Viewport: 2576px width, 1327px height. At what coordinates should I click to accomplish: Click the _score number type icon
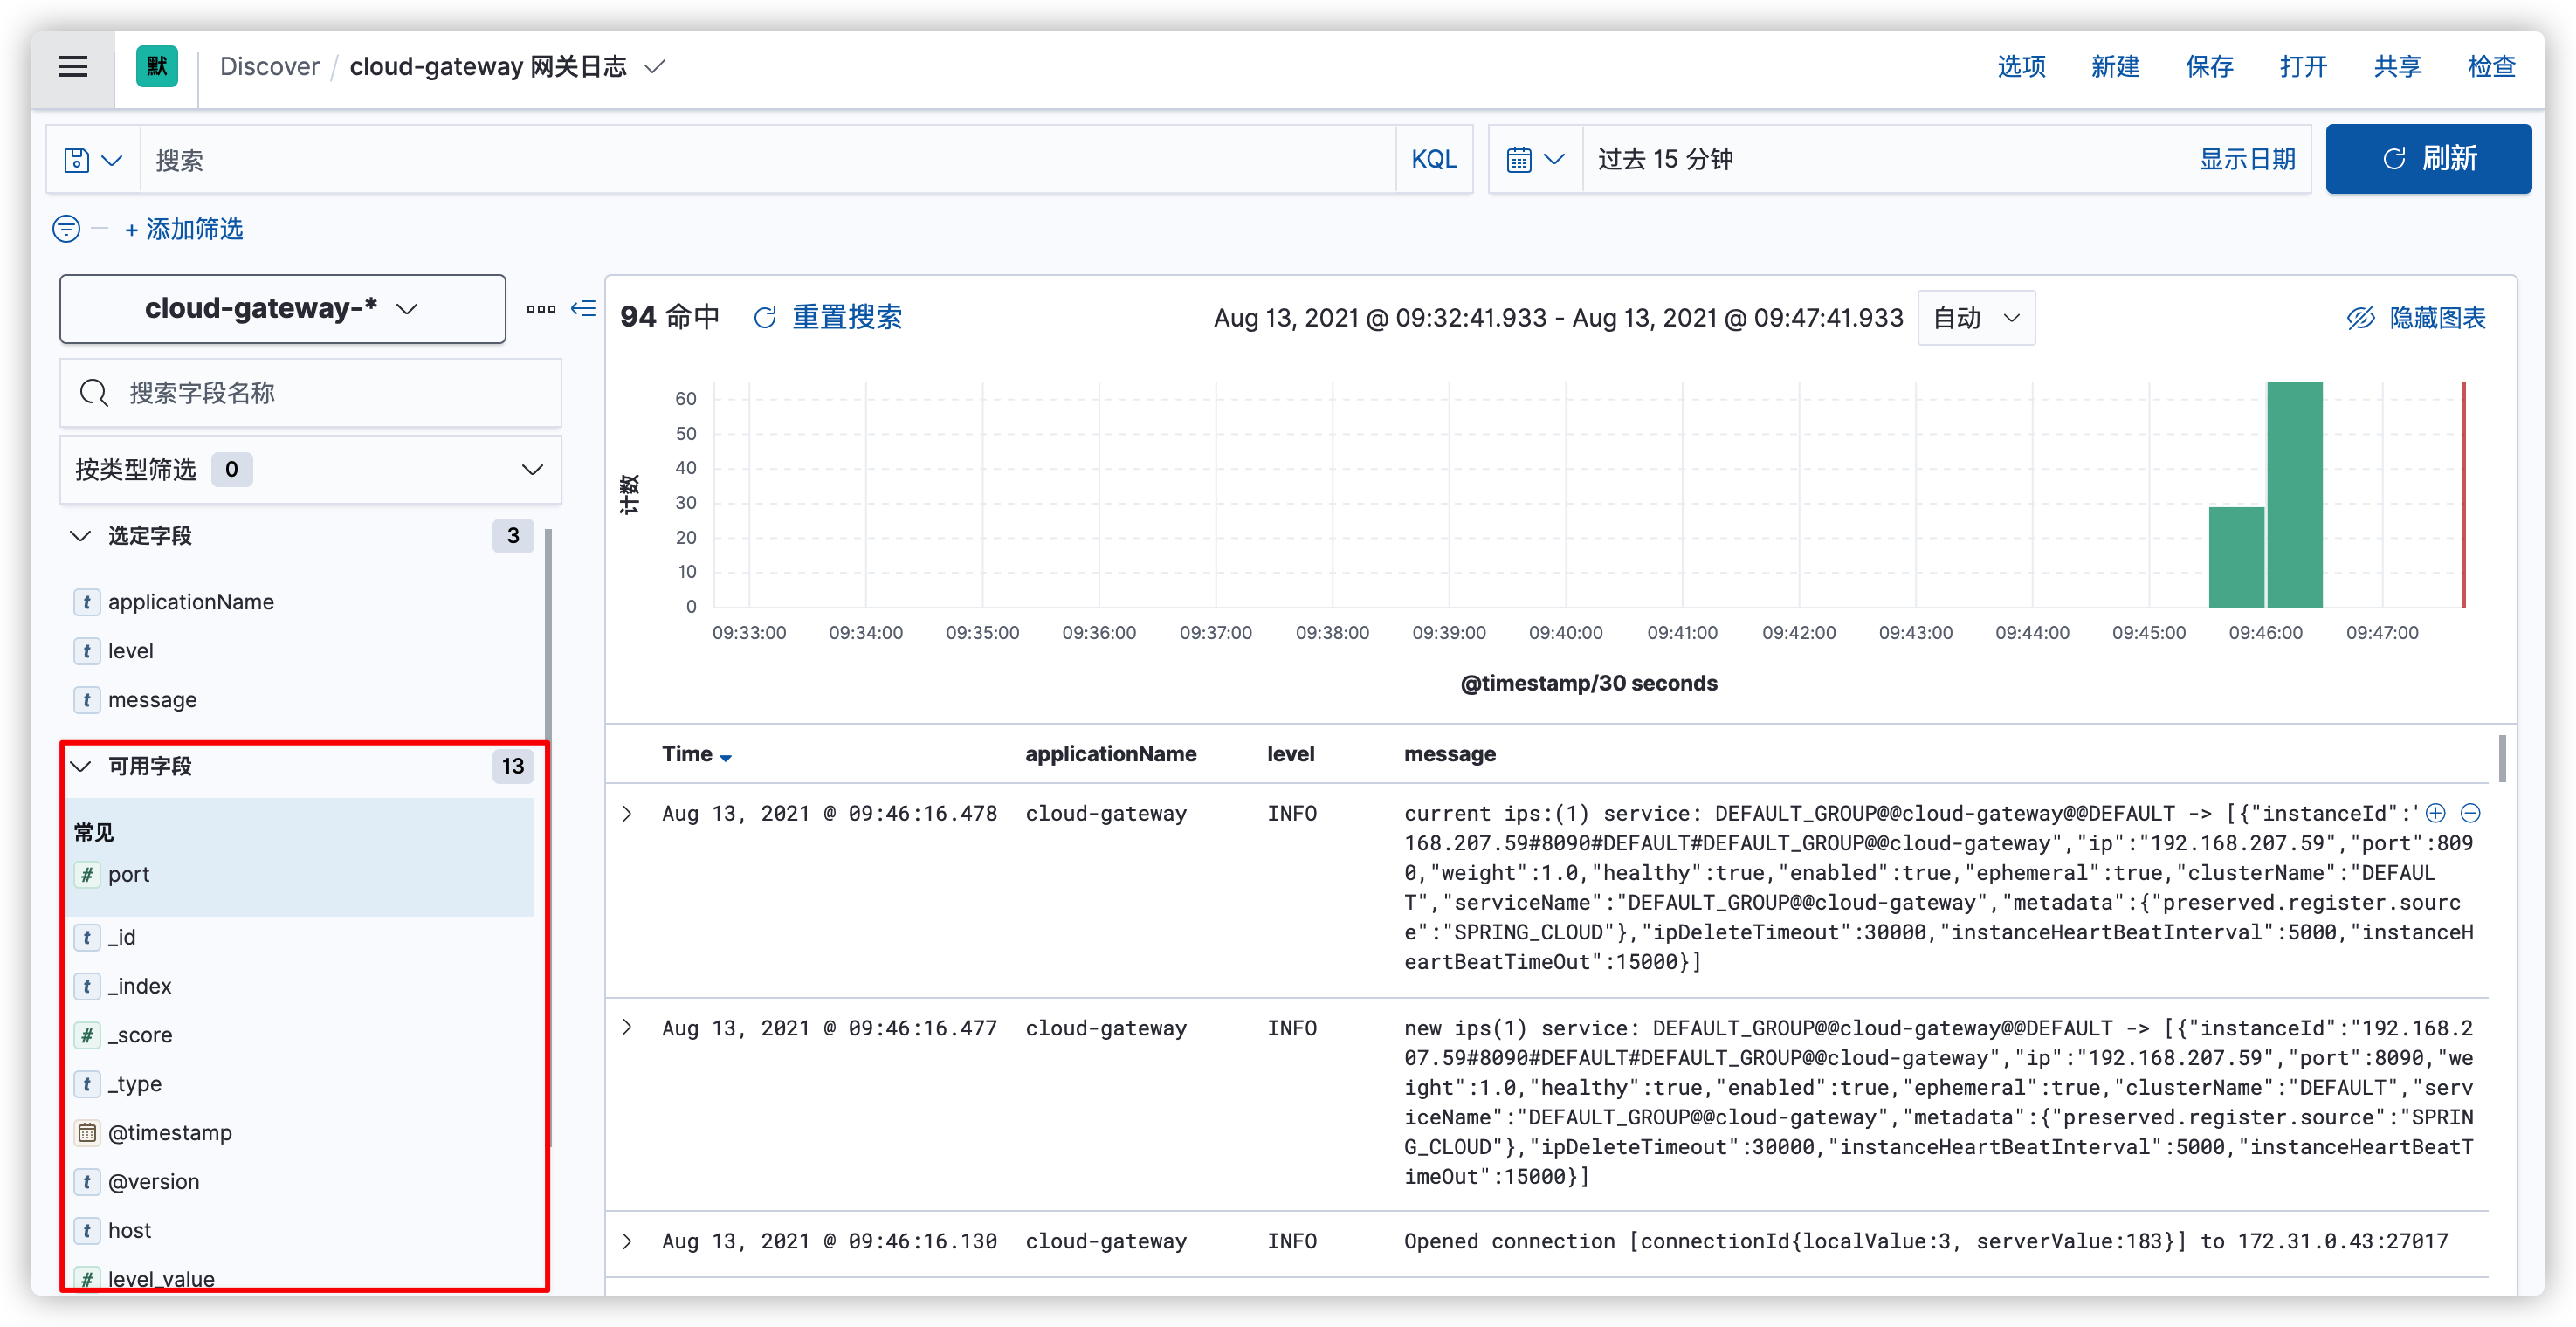[87, 1036]
